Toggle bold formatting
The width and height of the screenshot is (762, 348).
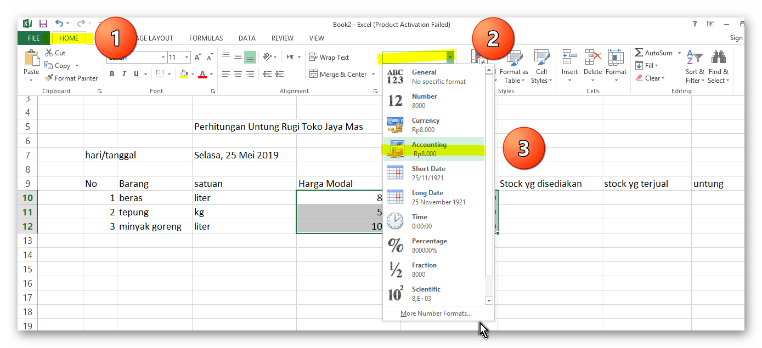(111, 73)
